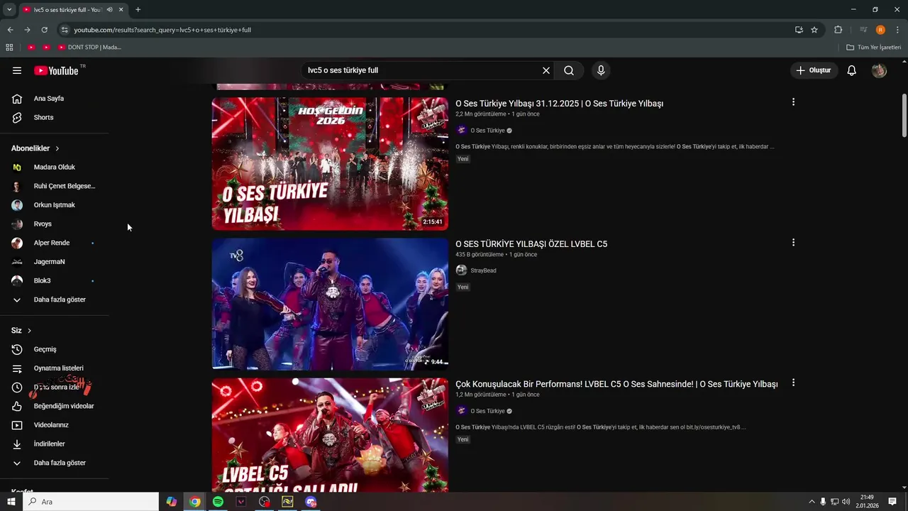Open O Ses Türkiye channel of first video
The width and height of the screenshot is (908, 511).
pyautogui.click(x=487, y=131)
